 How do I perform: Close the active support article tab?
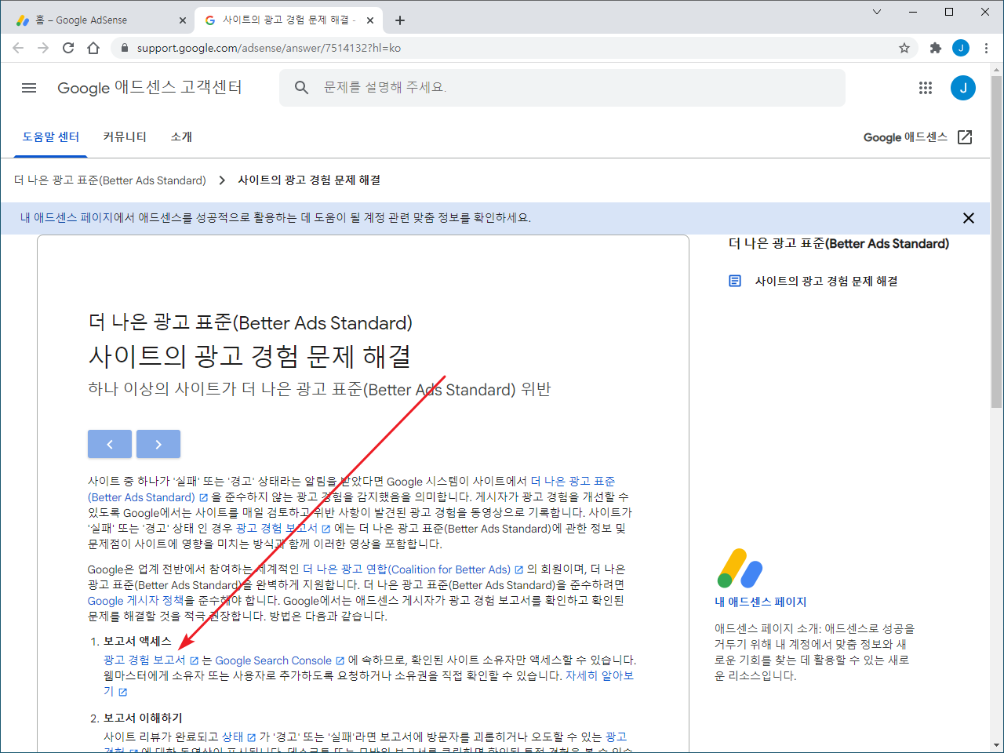point(371,20)
